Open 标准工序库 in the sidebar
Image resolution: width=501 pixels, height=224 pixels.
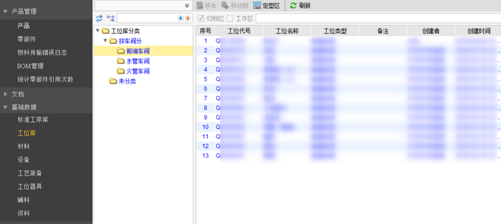33,120
